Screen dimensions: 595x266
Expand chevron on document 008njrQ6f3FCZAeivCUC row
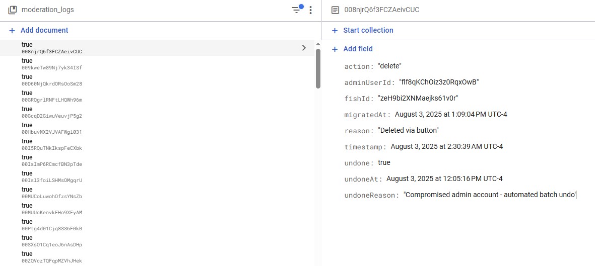304,48
